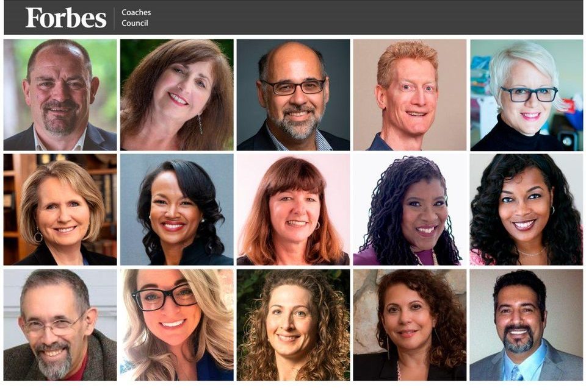Select man in gray suit with blue tie
This screenshot has width=586, height=390.
click(527, 325)
